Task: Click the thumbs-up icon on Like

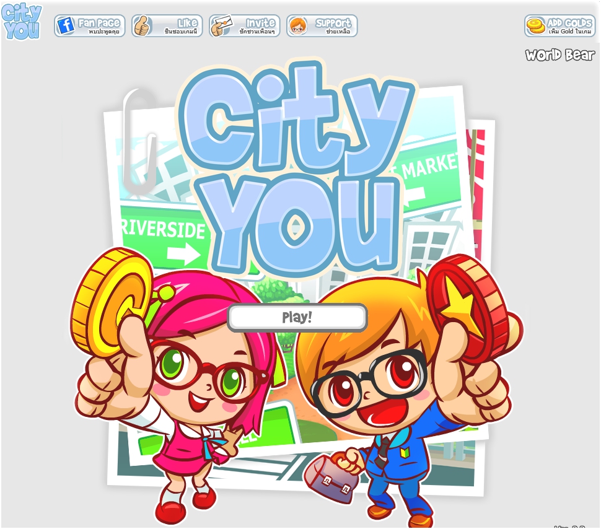Action: pyautogui.click(x=143, y=25)
